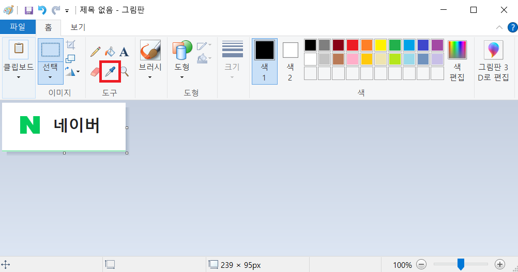Switch to the 보기 tab
Screen dimensions: 518x272
(78, 27)
